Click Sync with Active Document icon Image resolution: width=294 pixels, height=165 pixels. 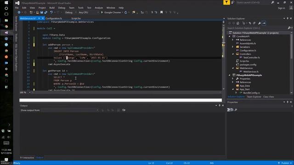250,23
